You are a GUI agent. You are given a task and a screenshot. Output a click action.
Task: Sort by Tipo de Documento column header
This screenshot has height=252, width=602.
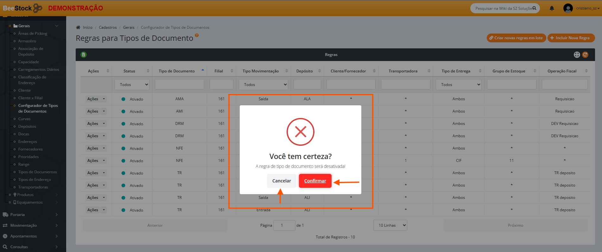click(177, 71)
